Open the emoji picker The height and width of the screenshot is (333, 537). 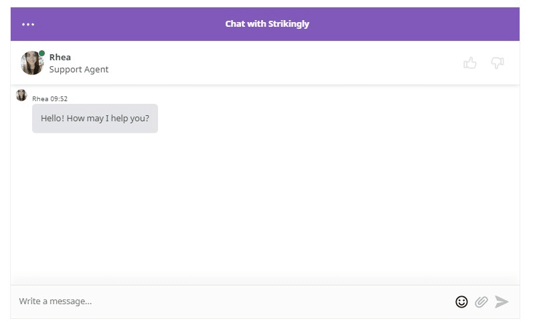[461, 302]
